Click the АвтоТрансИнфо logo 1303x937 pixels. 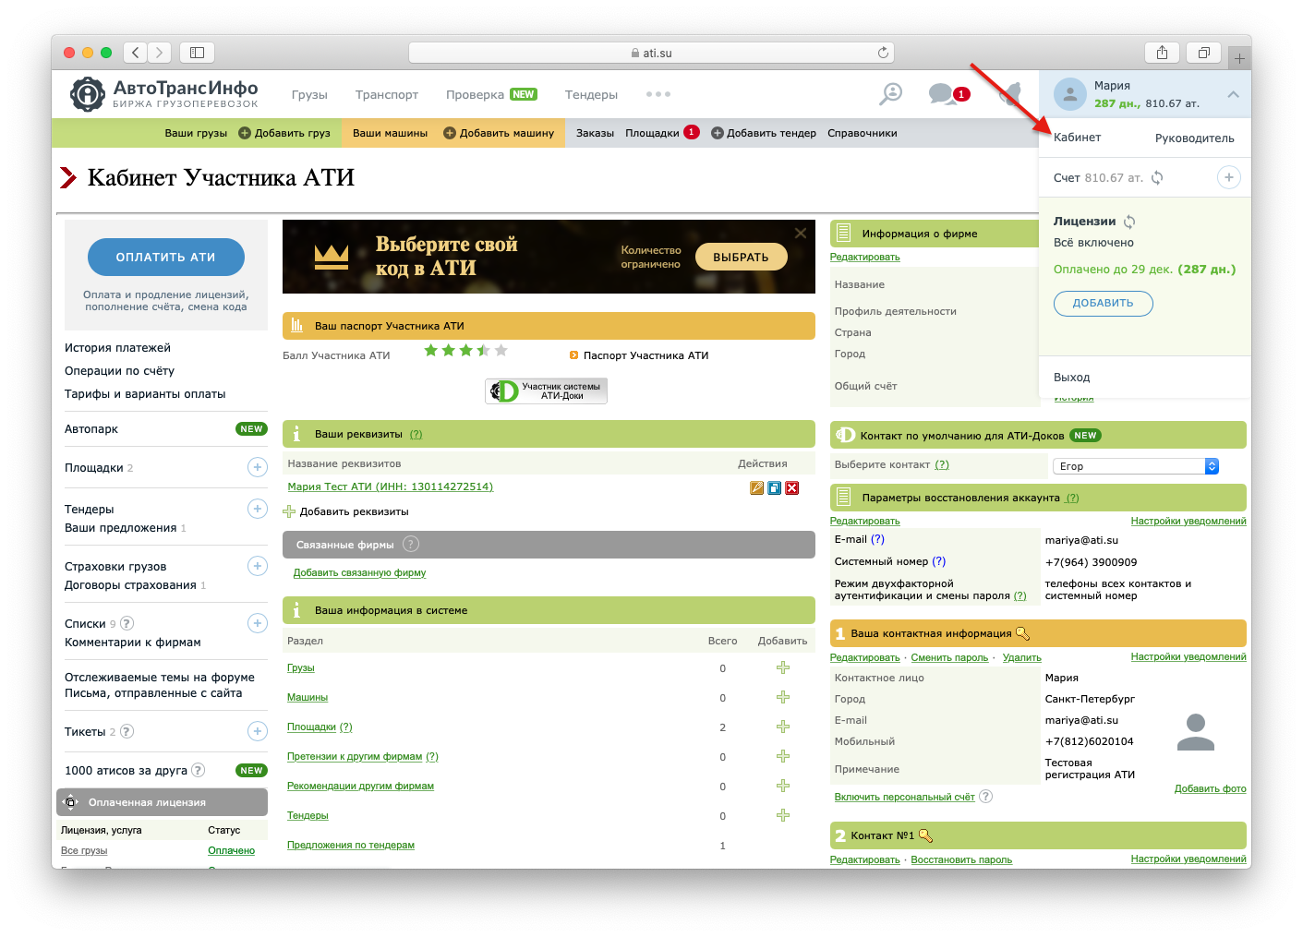(164, 93)
